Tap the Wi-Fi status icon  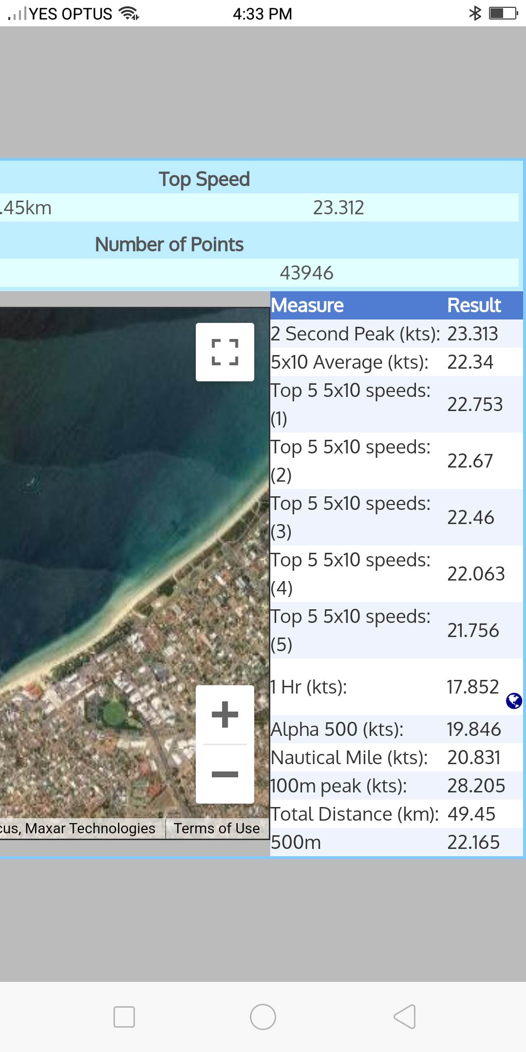click(x=129, y=13)
